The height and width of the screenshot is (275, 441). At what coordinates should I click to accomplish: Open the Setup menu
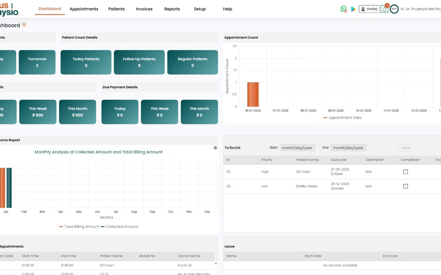200,9
